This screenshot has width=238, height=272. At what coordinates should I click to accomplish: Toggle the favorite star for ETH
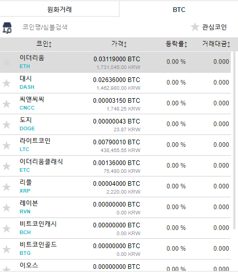tap(7, 62)
